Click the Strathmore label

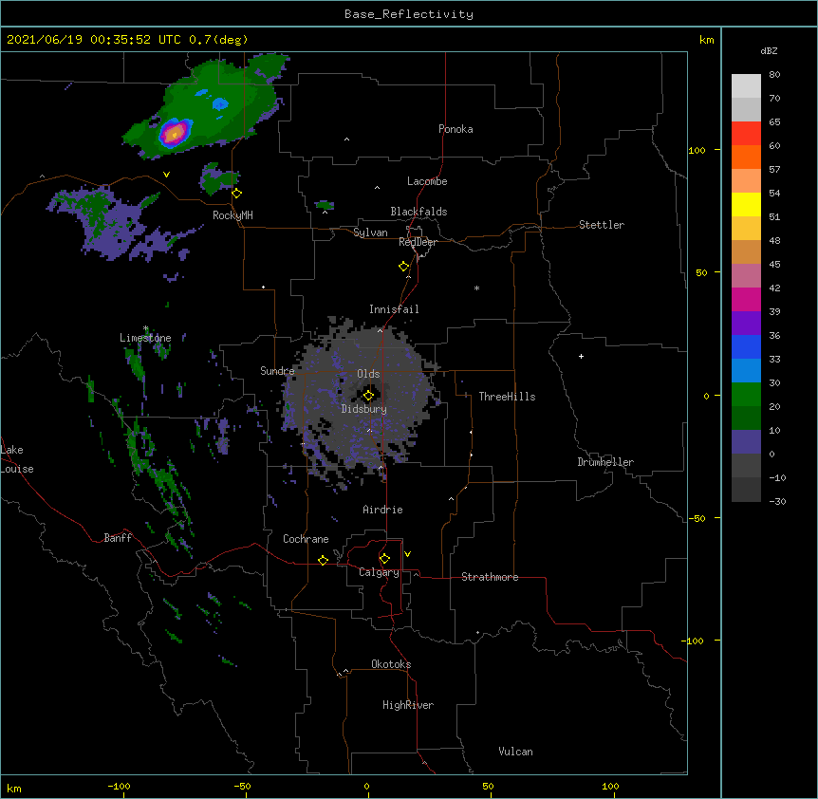point(490,577)
